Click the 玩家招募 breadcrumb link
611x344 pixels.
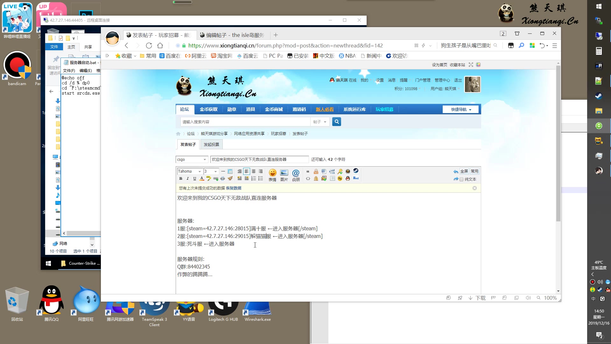[x=278, y=134]
